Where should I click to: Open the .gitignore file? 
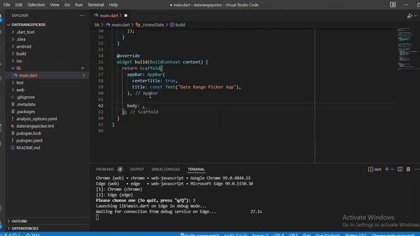click(26, 97)
